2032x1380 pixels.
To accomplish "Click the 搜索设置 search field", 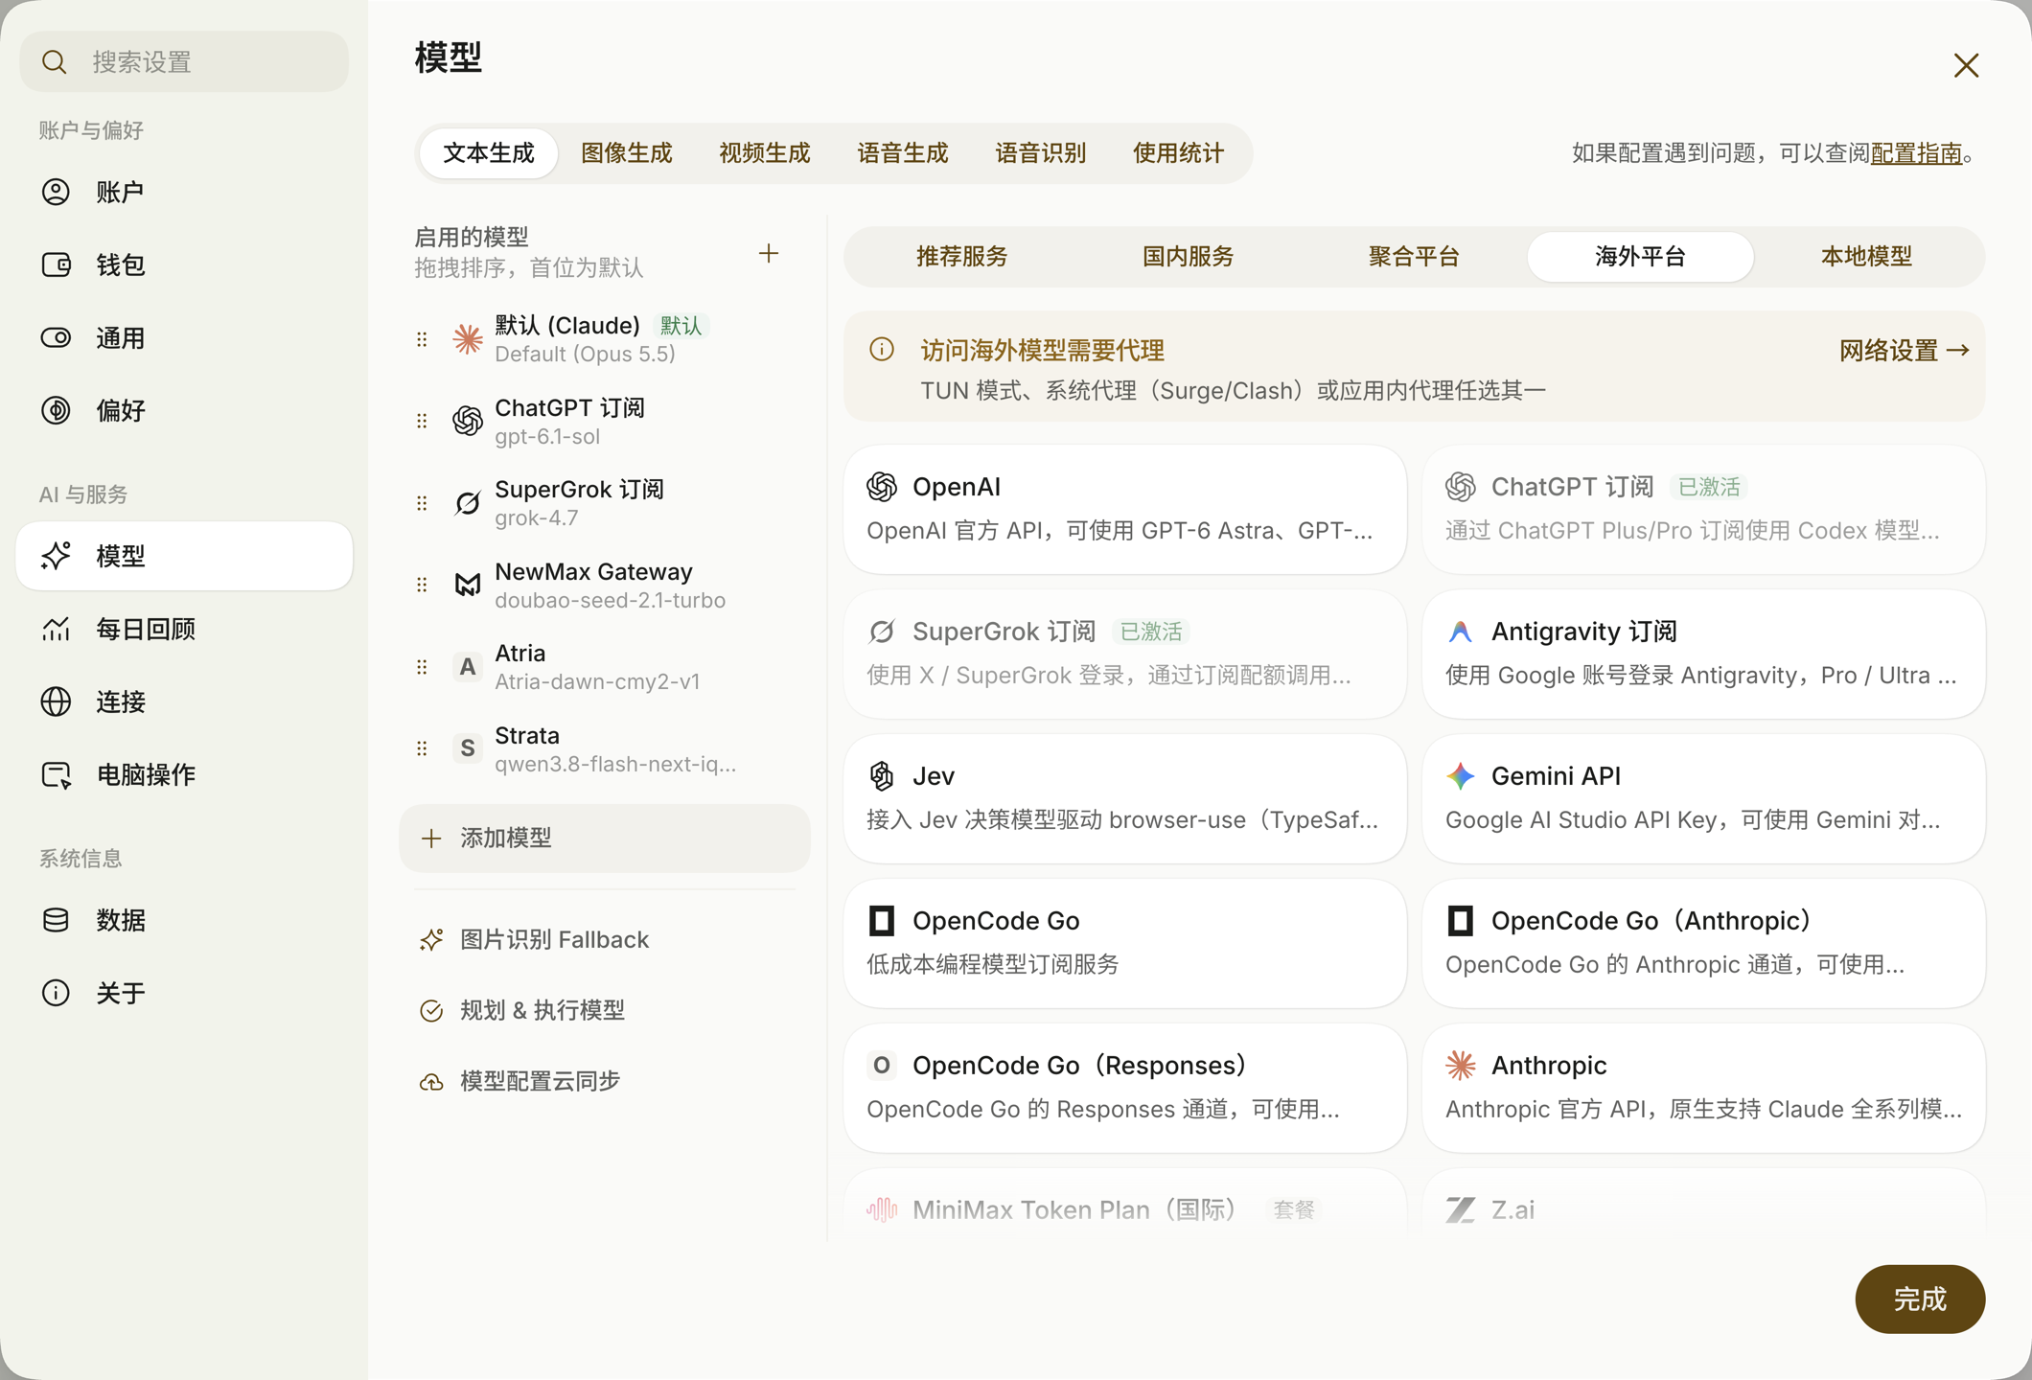I will [184, 61].
